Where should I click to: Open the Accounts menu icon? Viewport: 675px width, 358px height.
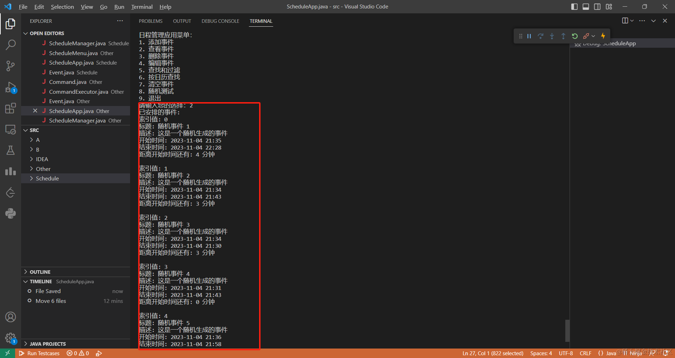click(x=11, y=317)
